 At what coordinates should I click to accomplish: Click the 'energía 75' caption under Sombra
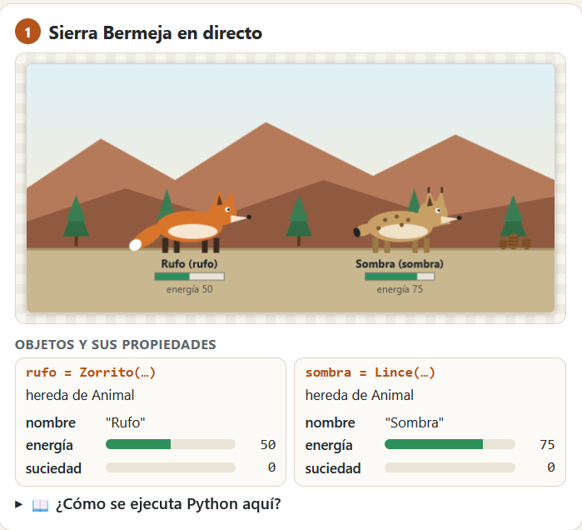400,289
